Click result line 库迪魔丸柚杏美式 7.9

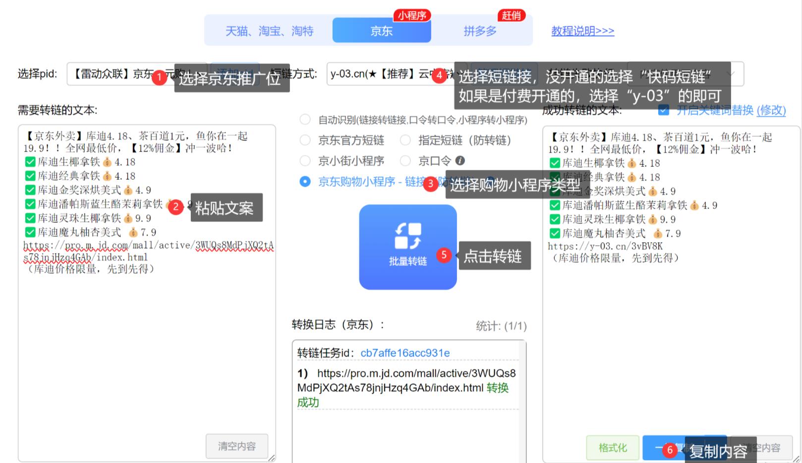tap(615, 233)
